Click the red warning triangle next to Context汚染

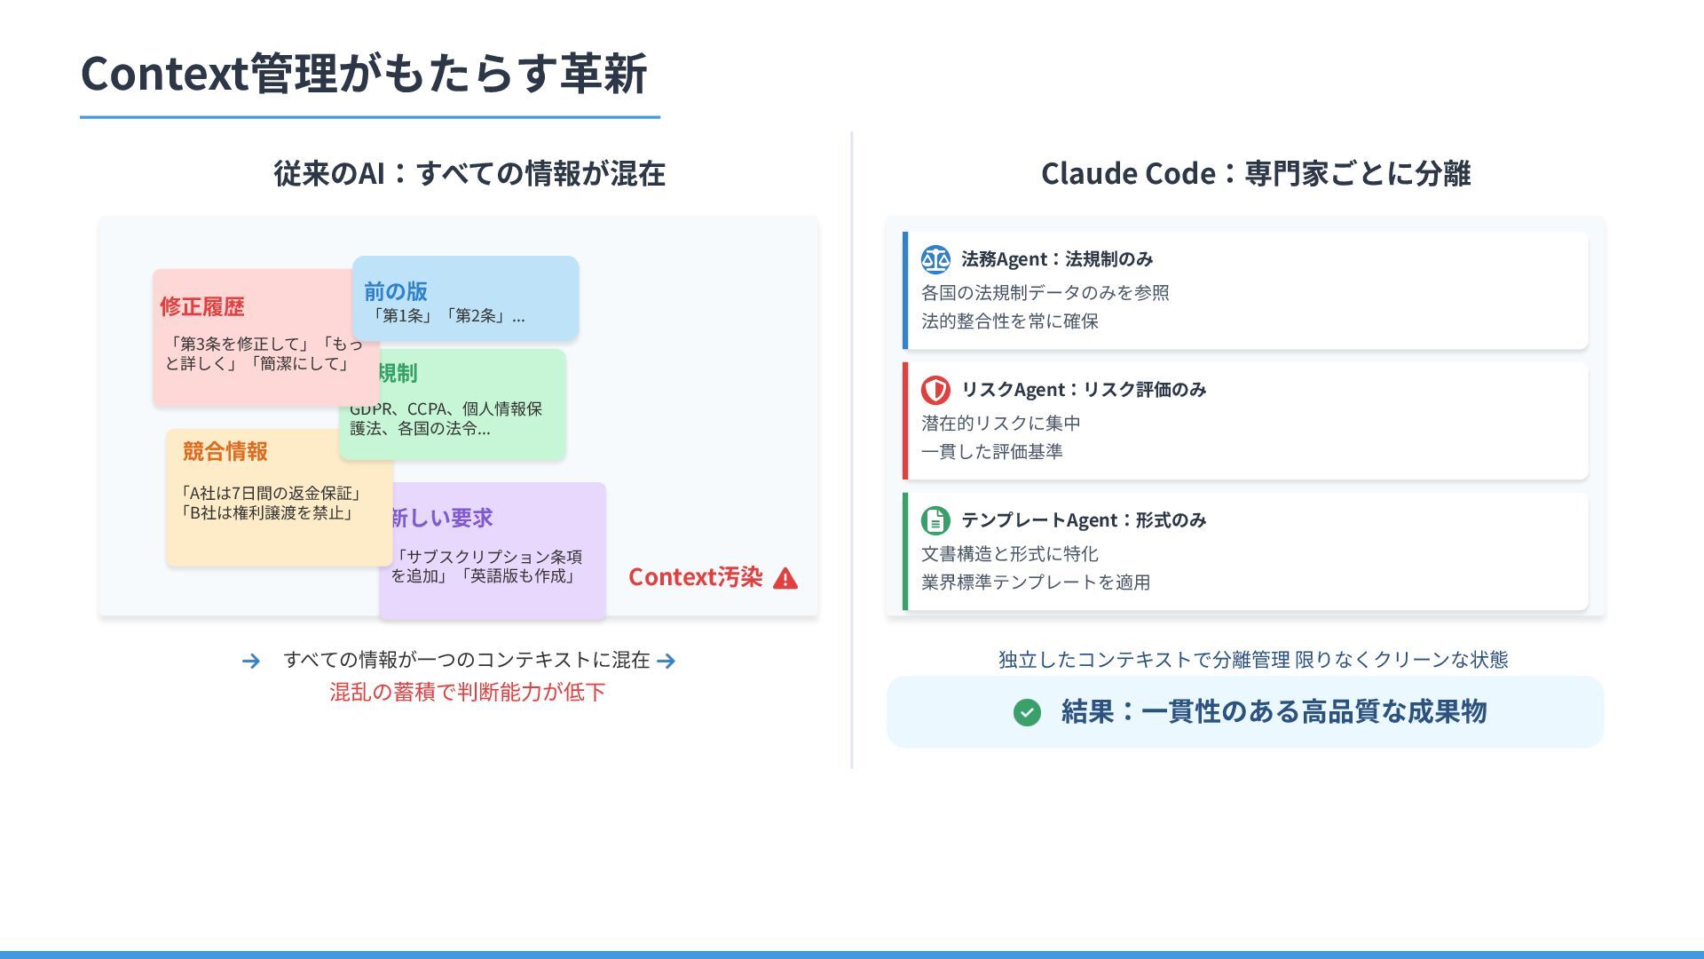pyautogui.click(x=785, y=578)
